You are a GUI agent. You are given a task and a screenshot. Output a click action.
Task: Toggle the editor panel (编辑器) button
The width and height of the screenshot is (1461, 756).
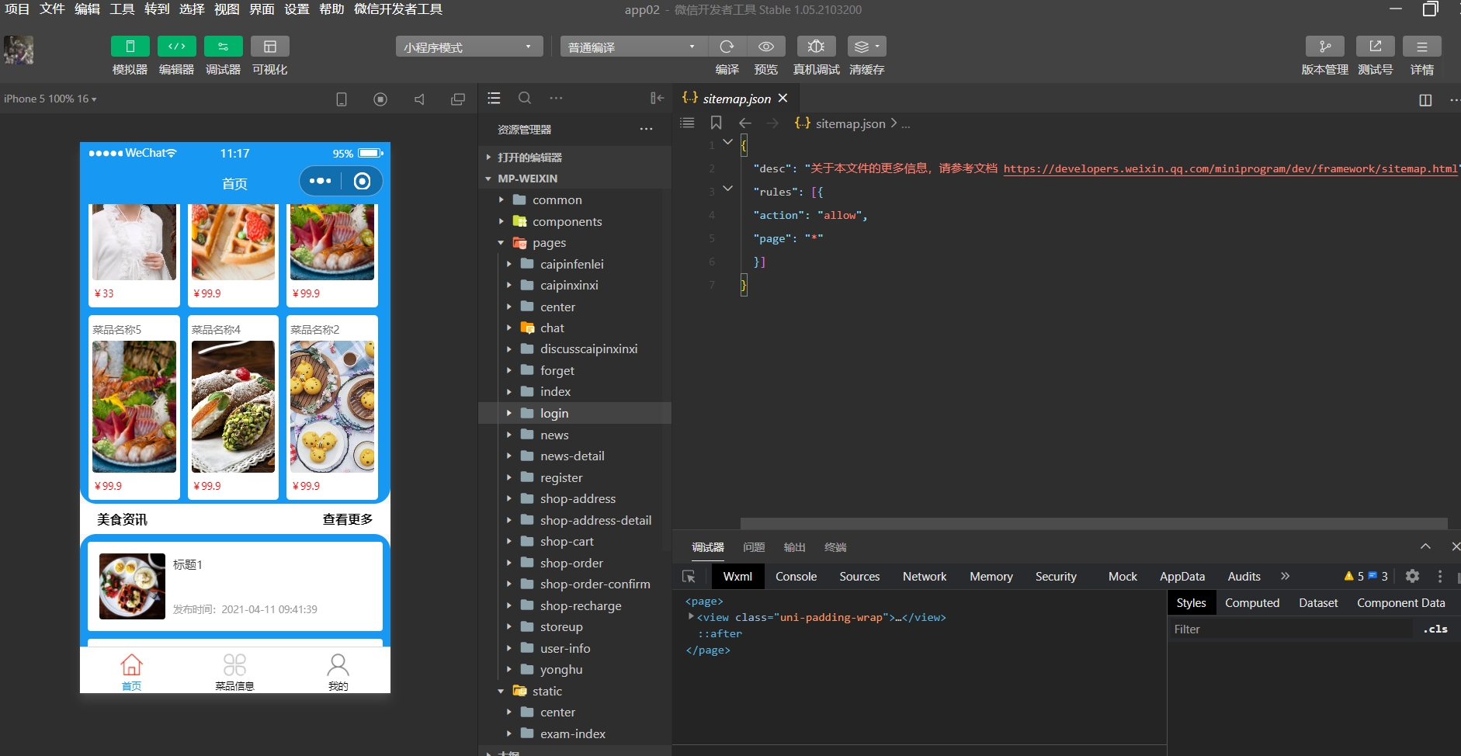pyautogui.click(x=176, y=47)
